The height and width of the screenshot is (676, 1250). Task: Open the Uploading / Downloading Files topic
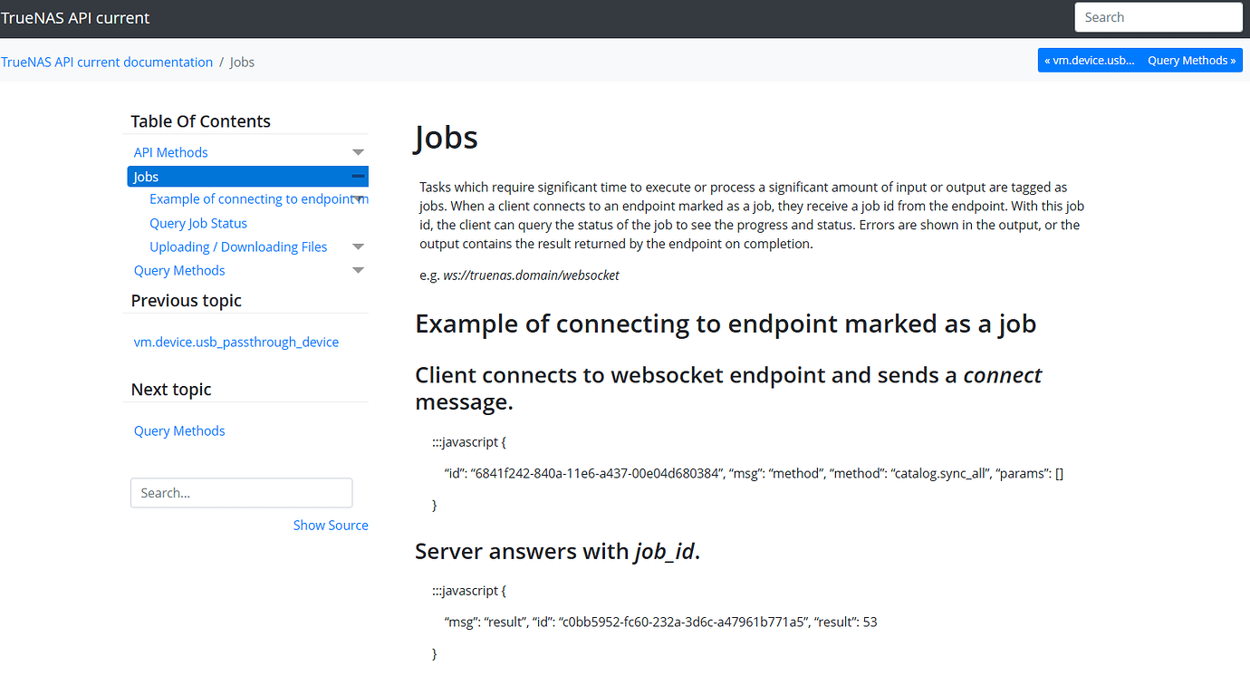[x=238, y=246]
